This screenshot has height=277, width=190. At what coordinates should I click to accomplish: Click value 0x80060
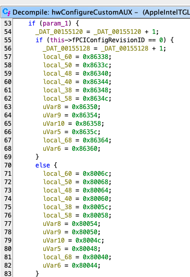click(x=95, y=199)
